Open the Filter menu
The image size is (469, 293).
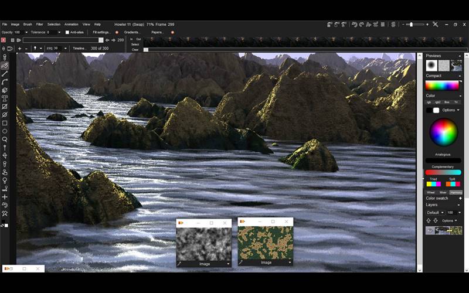point(39,24)
